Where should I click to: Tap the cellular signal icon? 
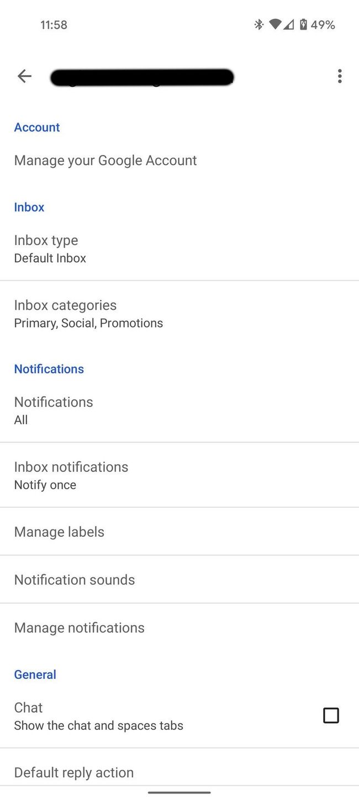point(288,24)
